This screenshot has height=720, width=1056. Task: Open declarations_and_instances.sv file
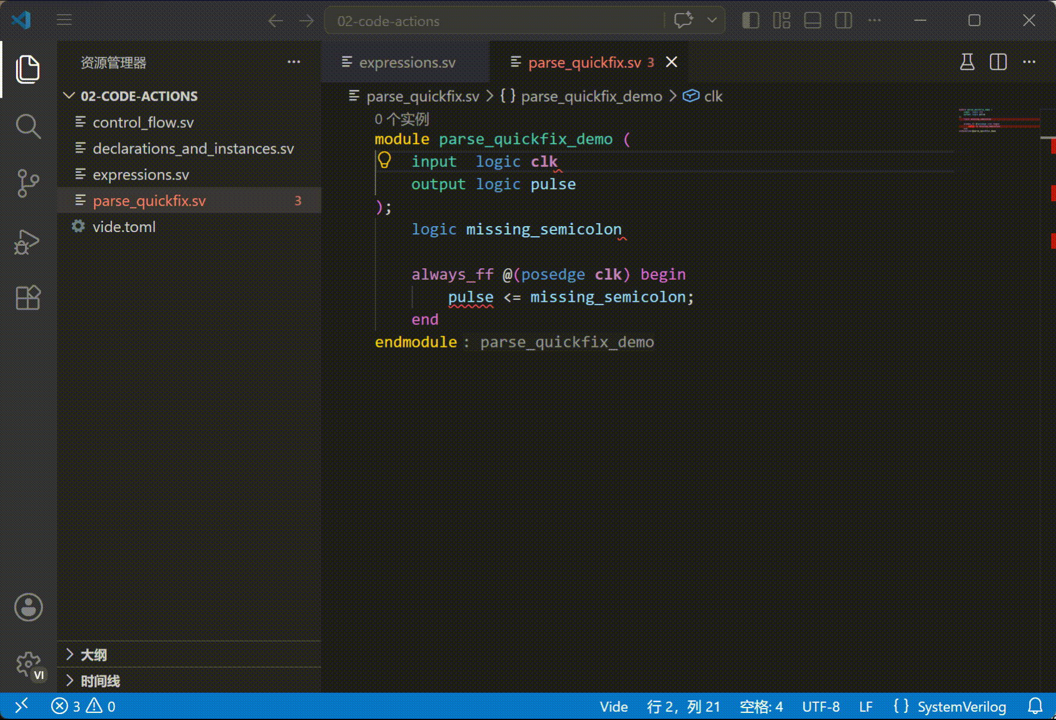point(189,148)
